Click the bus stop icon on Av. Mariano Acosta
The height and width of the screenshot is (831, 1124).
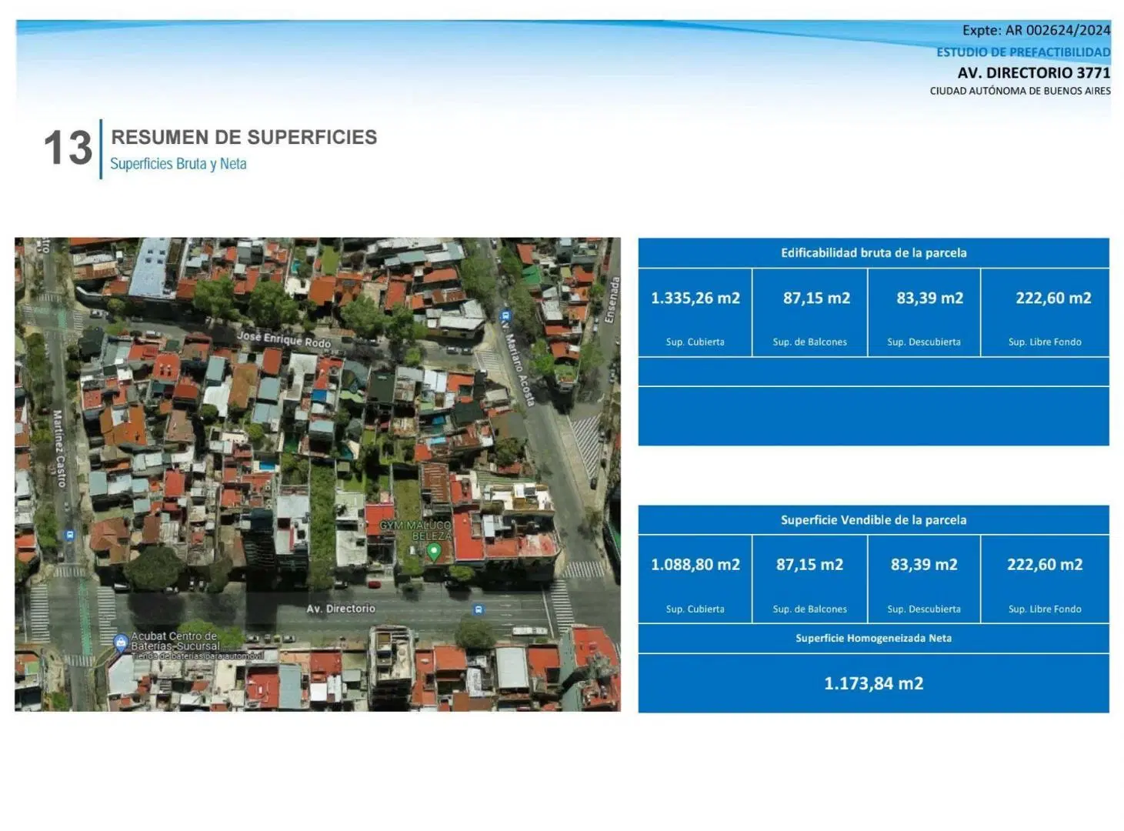tap(505, 315)
